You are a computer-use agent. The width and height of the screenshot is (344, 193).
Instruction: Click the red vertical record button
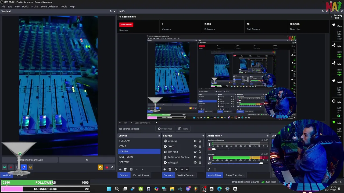(x=11, y=167)
